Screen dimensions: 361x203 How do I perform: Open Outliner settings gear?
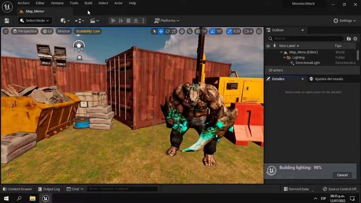coord(355,39)
